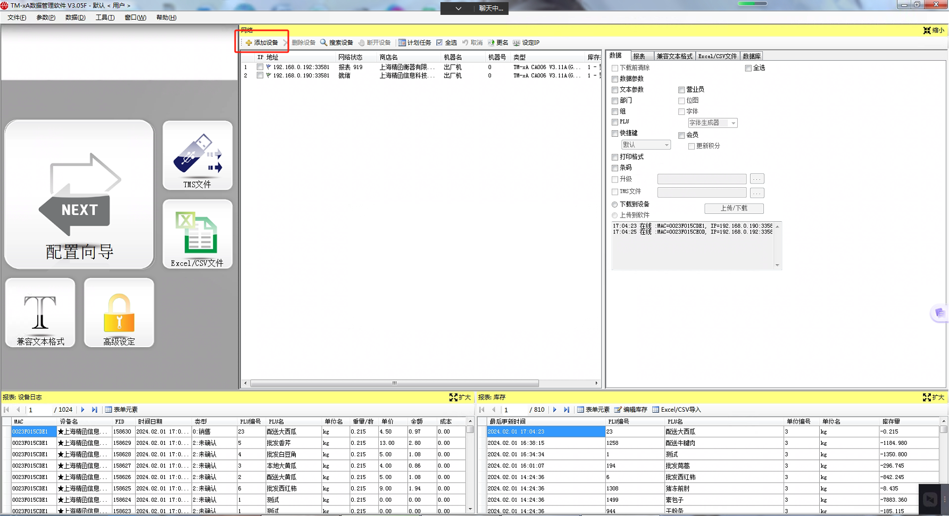The image size is (949, 516).
Task: Switch to the 报表 tab
Action: (x=642, y=56)
